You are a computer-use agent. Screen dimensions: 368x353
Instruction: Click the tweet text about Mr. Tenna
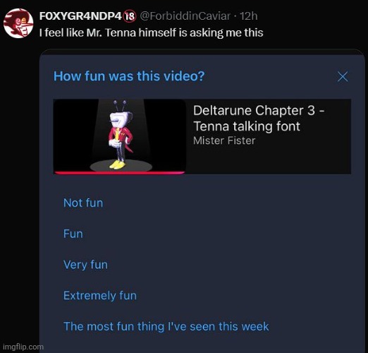tap(152, 32)
